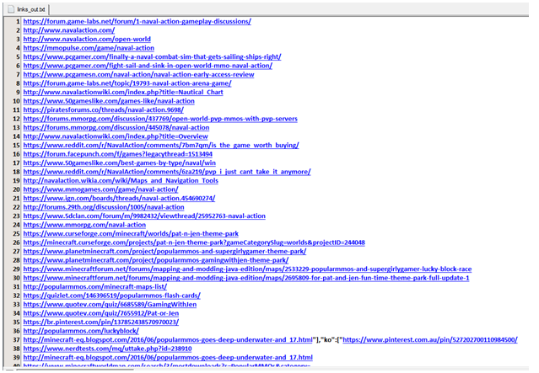Click the file icon on links_out.txt tab
This screenshot has height=373, width=539.
[x=11, y=9]
